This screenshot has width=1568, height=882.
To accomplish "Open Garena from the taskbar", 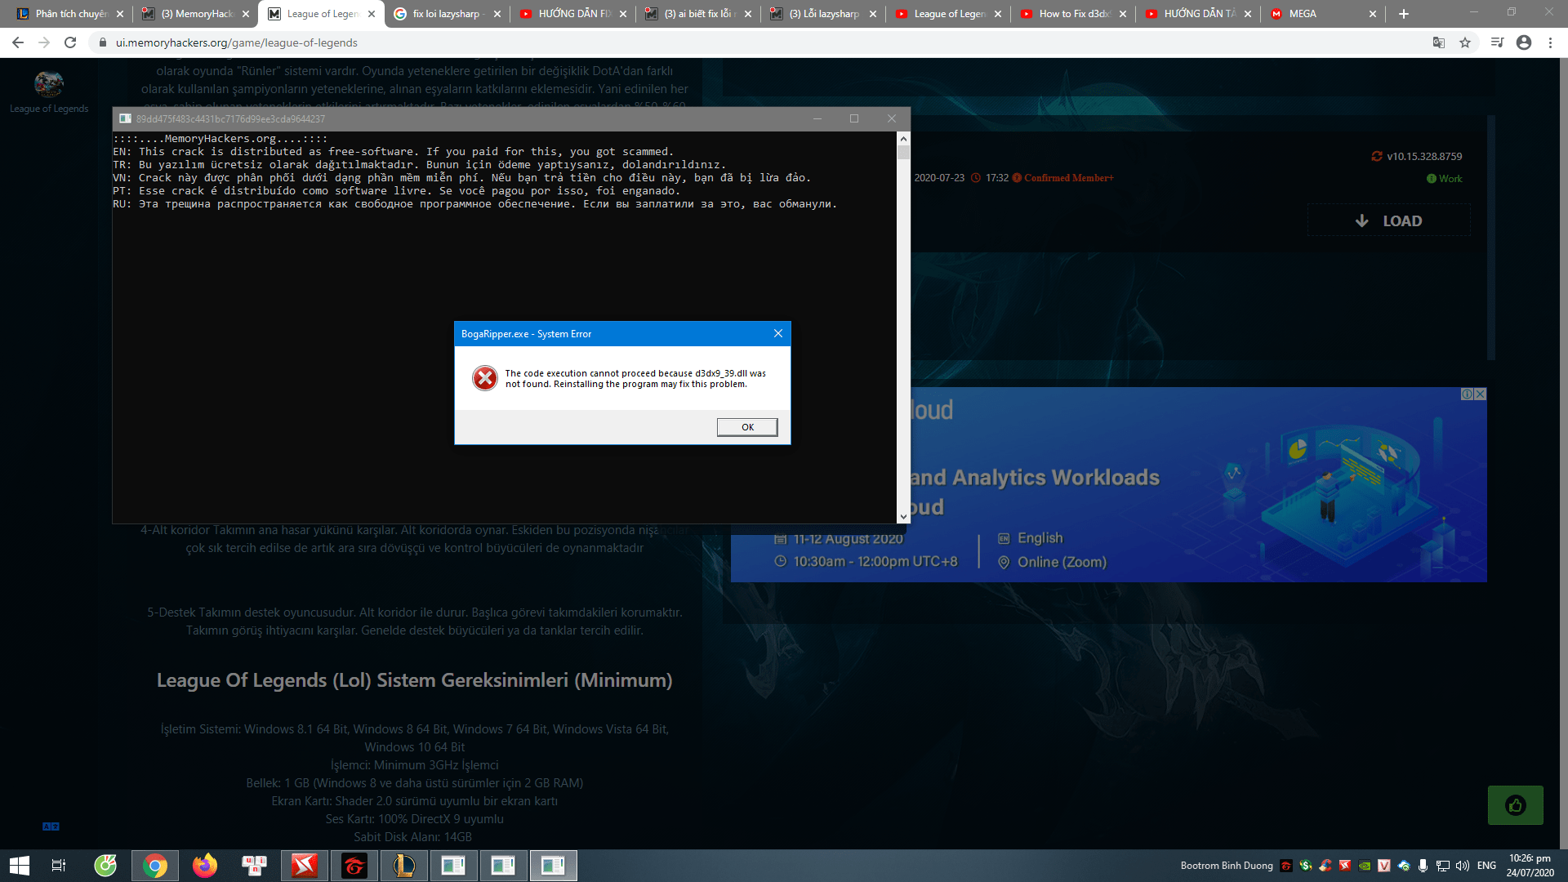I will pos(354,866).
